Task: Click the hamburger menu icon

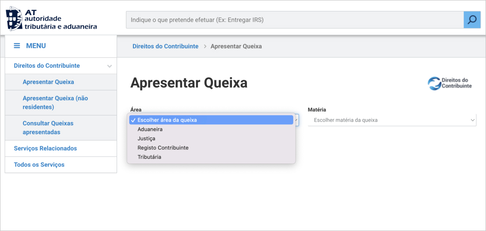Action: coord(17,46)
